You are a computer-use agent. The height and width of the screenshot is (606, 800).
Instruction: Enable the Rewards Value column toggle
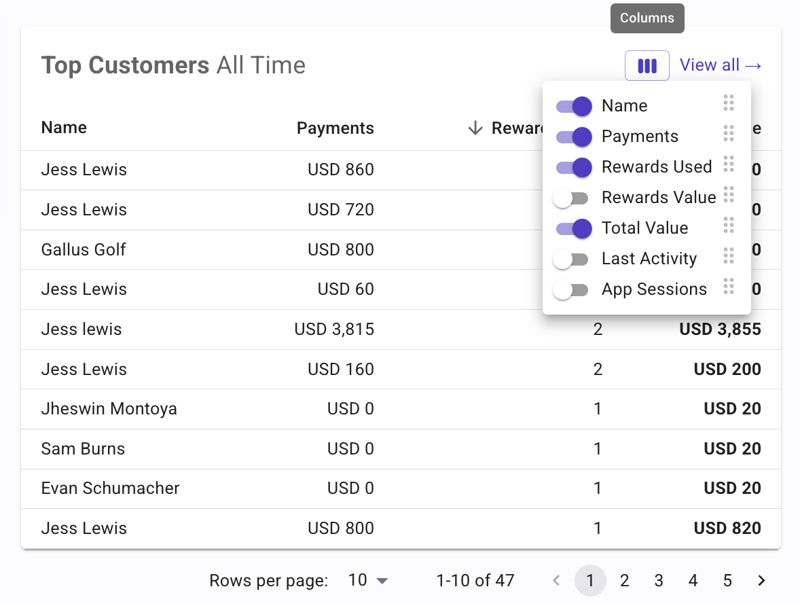click(x=570, y=198)
